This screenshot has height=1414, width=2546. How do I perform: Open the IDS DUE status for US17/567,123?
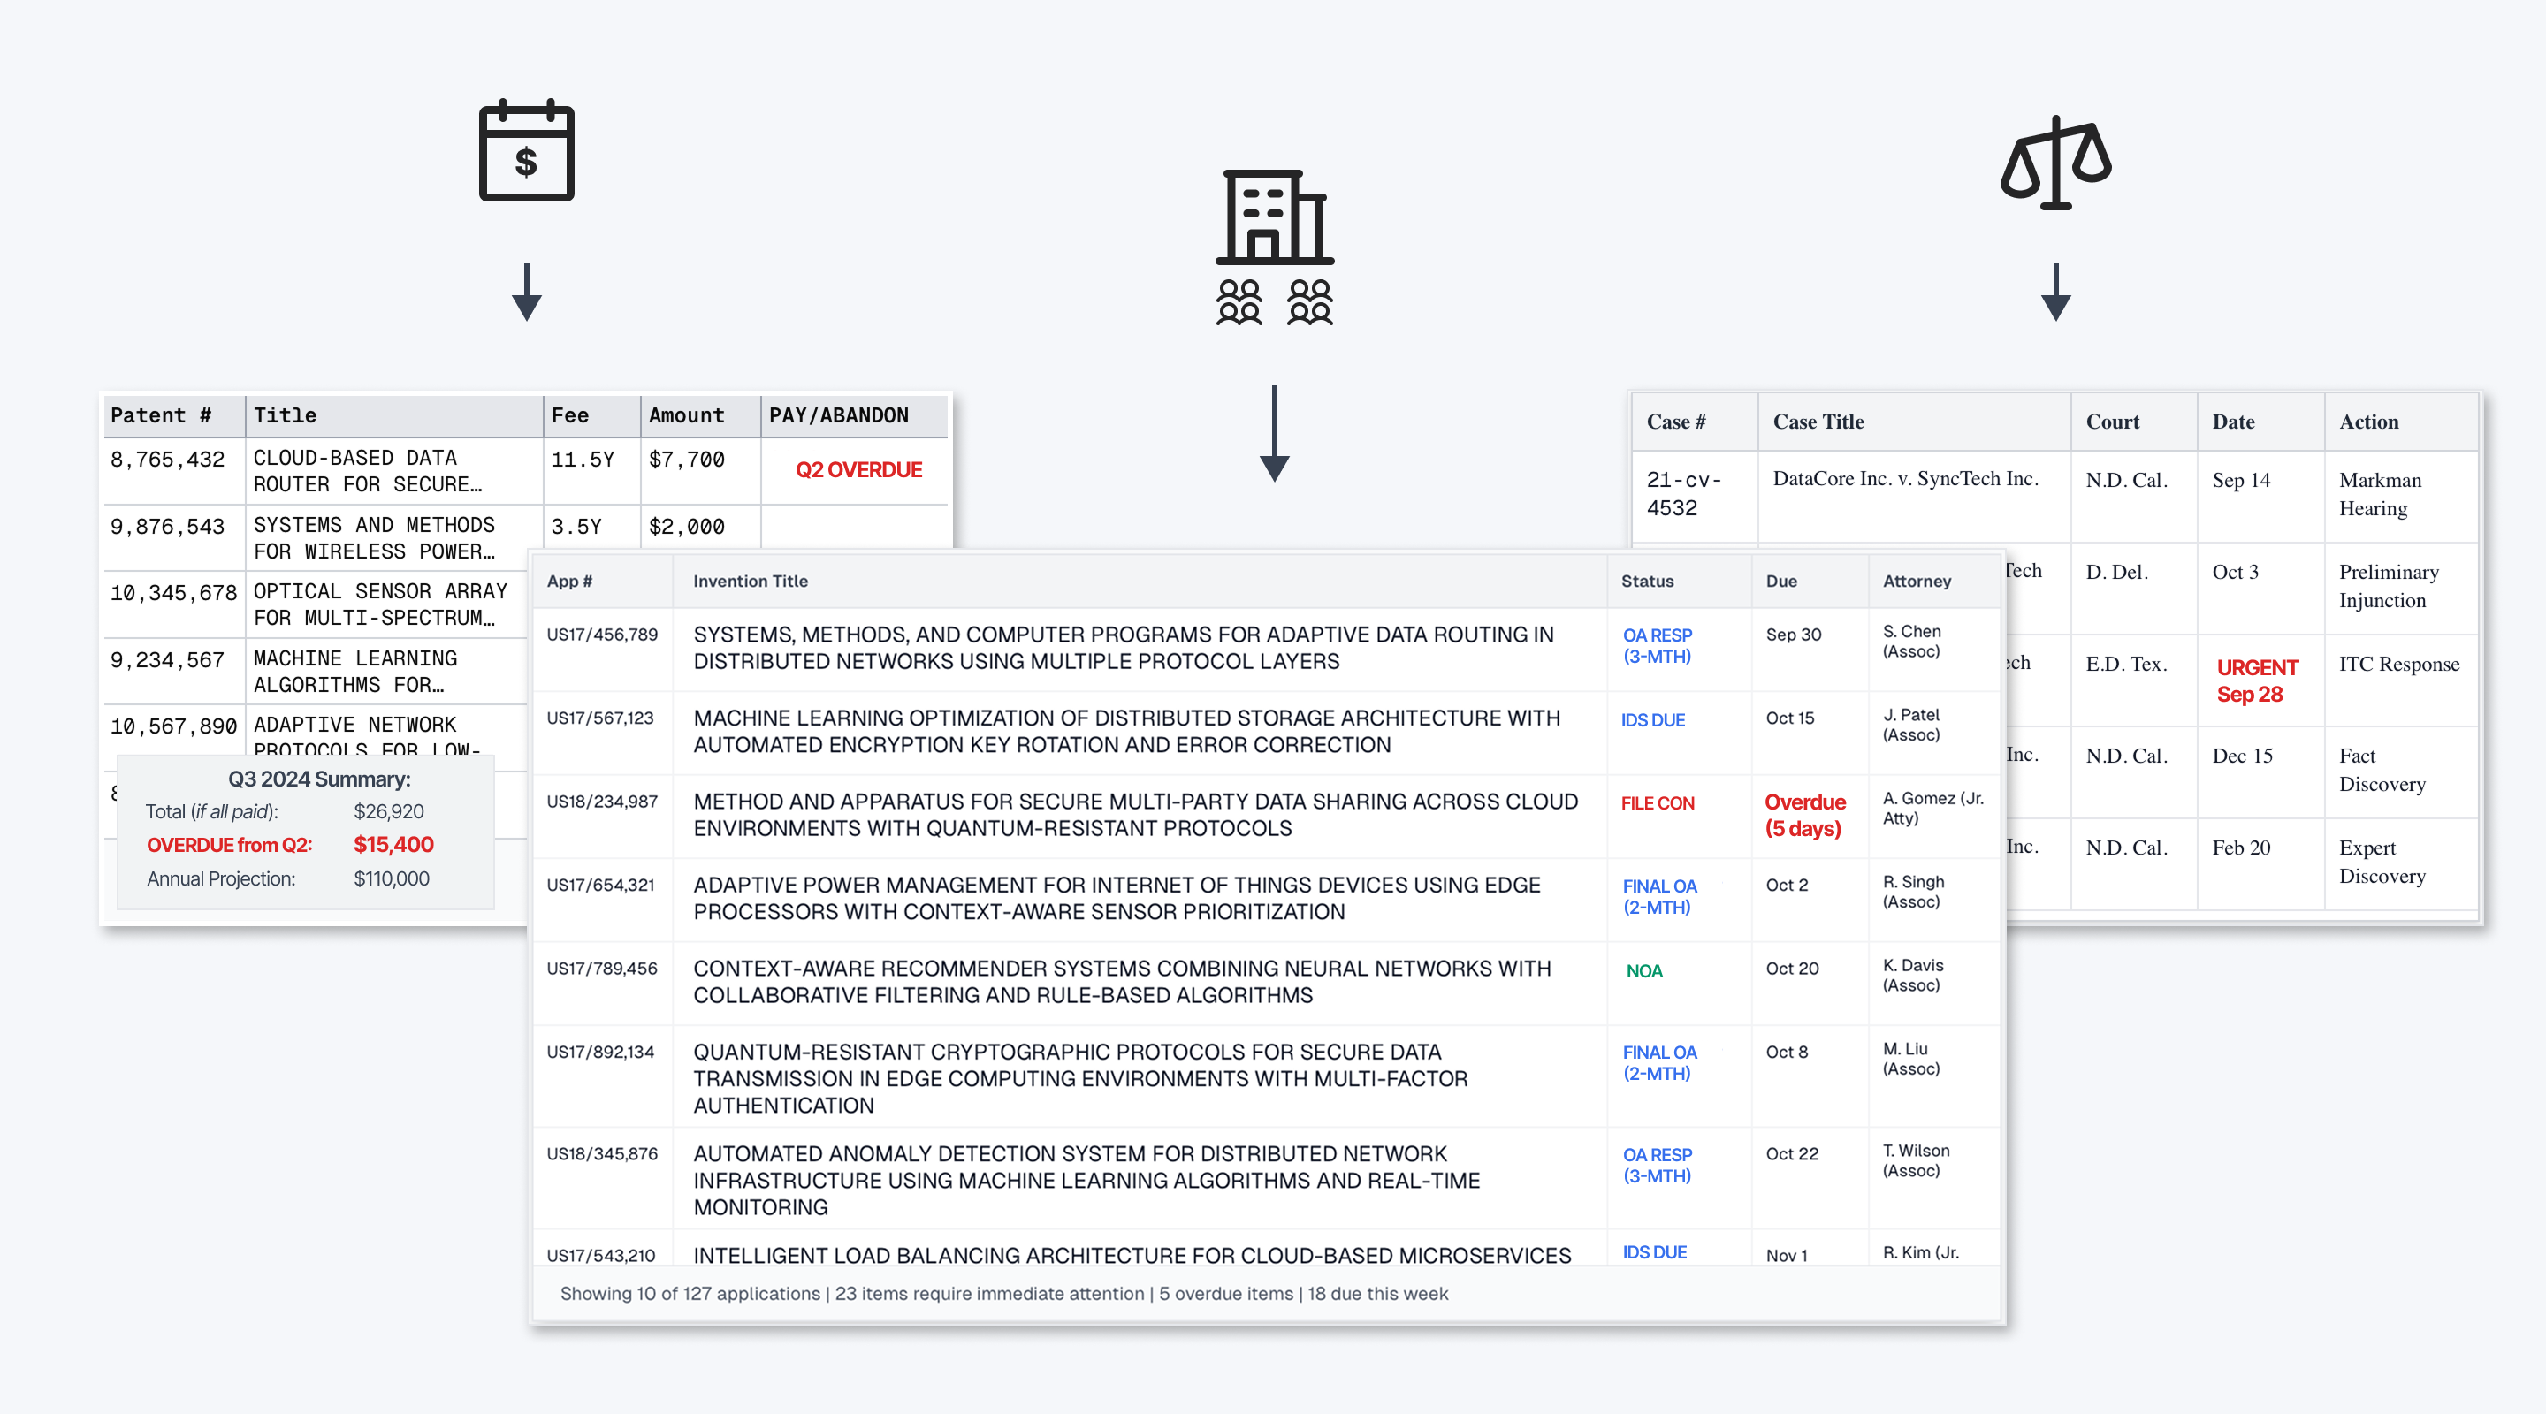point(1652,720)
